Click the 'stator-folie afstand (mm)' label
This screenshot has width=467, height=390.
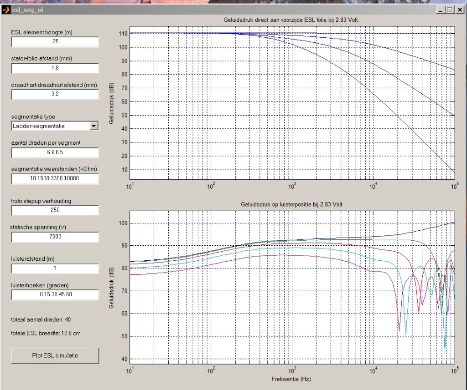(x=42, y=59)
